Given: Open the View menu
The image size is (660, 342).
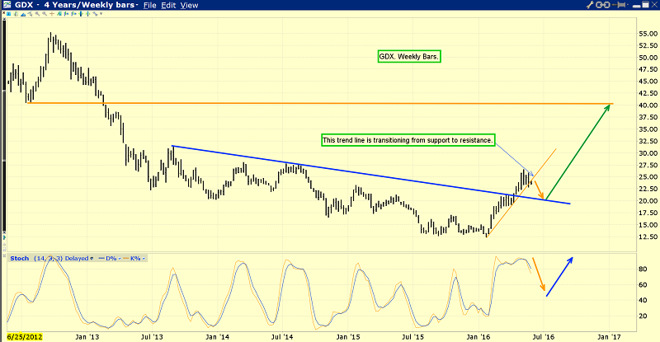Looking at the screenshot, I should [x=189, y=5].
